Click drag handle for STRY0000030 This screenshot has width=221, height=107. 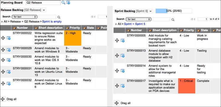pos(3,60)
